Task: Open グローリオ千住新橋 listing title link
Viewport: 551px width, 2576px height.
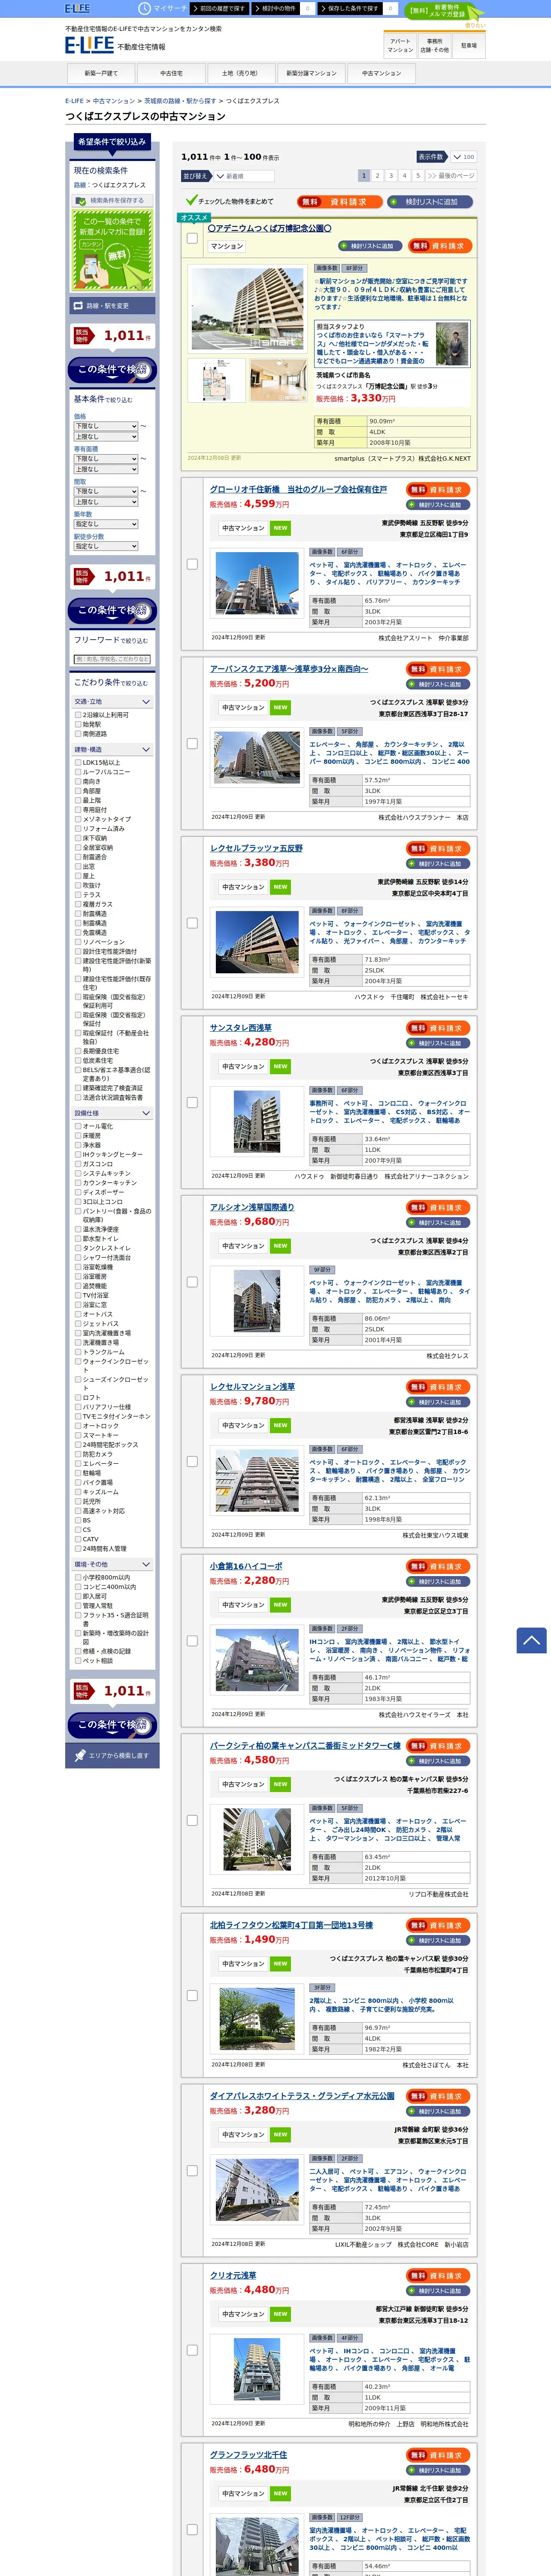Action: 298,490
